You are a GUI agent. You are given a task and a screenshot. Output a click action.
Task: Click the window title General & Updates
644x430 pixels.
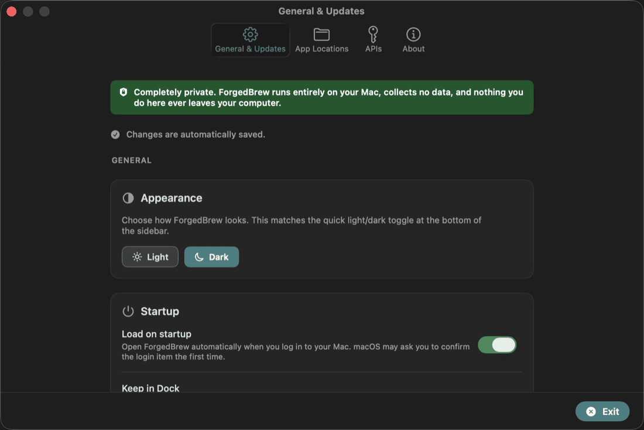click(x=321, y=11)
